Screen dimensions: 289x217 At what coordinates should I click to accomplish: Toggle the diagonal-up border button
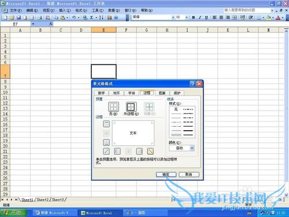point(106,151)
